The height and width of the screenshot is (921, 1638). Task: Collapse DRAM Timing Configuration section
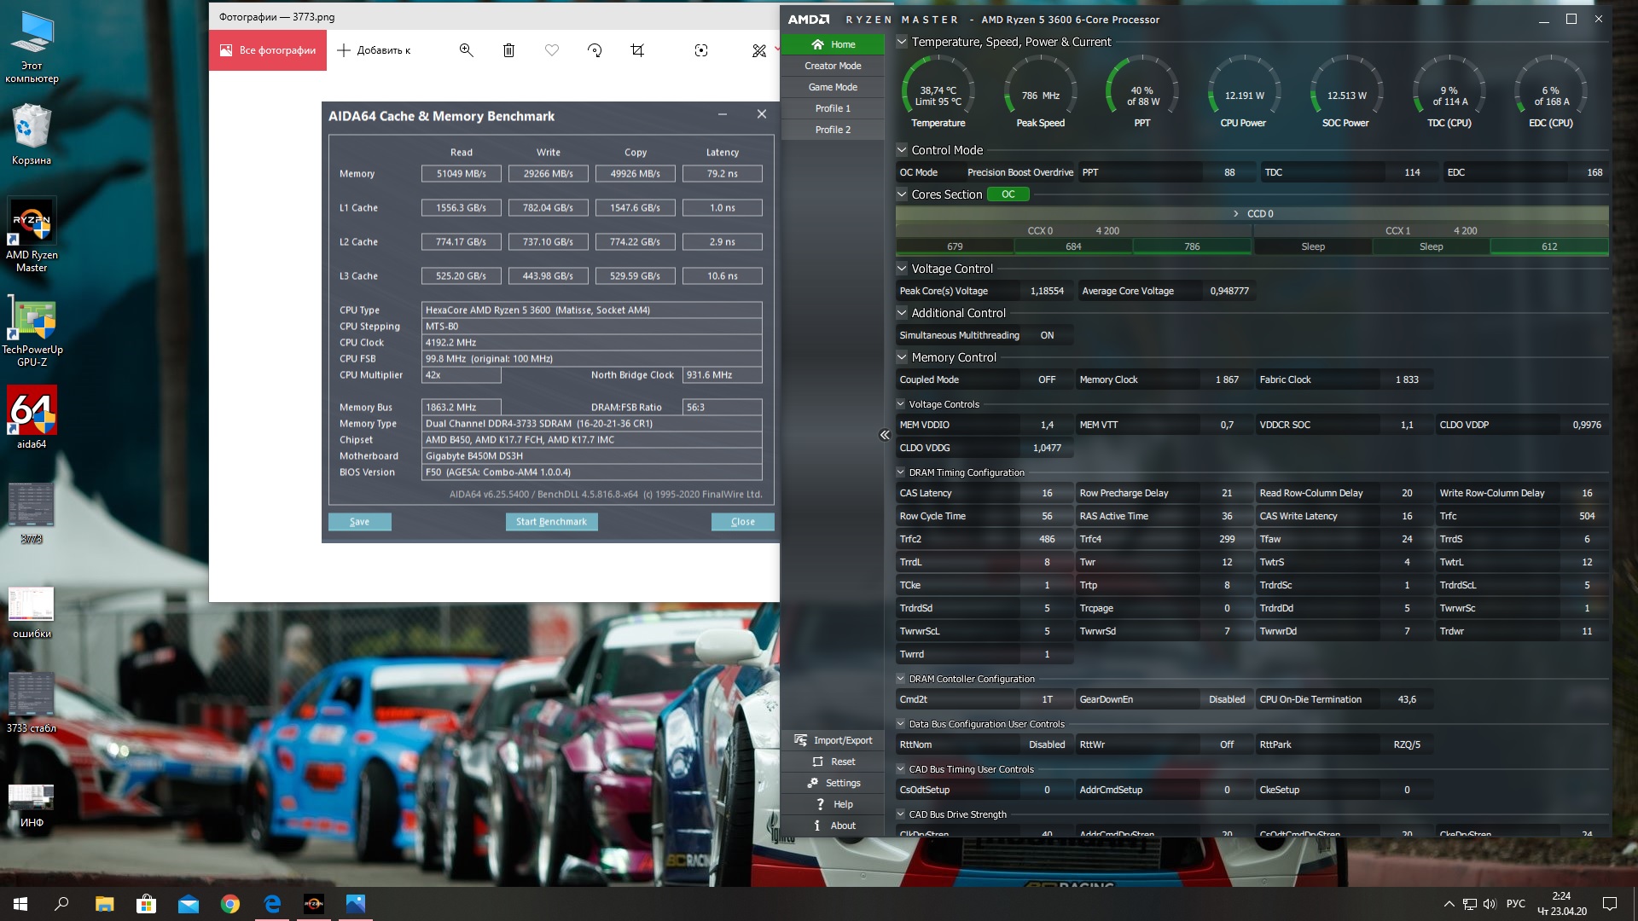[901, 472]
